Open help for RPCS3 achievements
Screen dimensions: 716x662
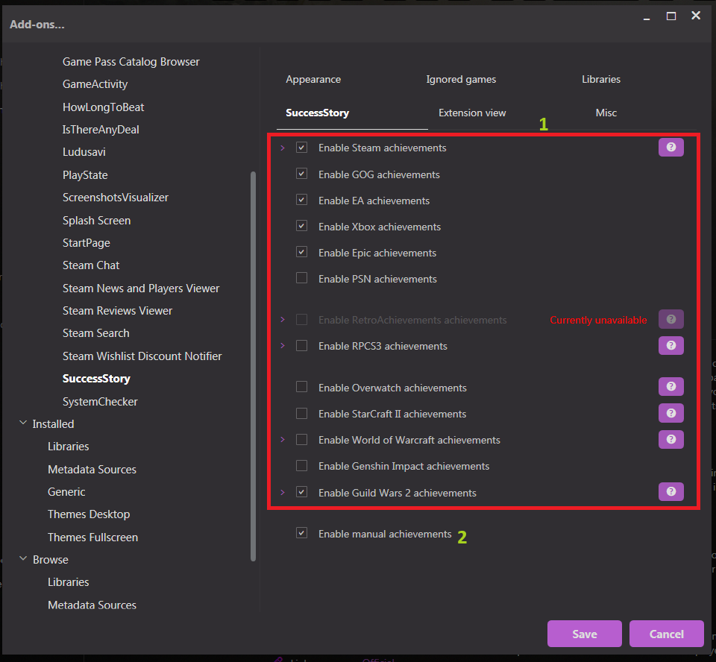click(671, 346)
